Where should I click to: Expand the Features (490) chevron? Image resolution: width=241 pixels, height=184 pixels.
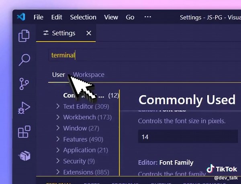[58, 139]
